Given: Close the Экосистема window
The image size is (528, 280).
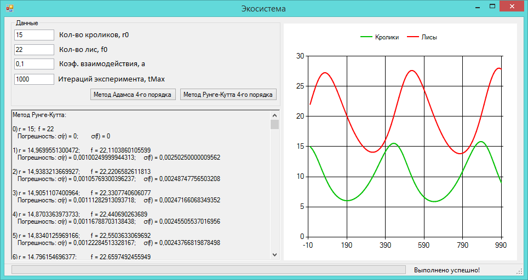Looking at the screenshot, I should 512,7.
